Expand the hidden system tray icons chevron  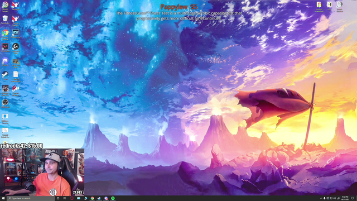coord(321,198)
